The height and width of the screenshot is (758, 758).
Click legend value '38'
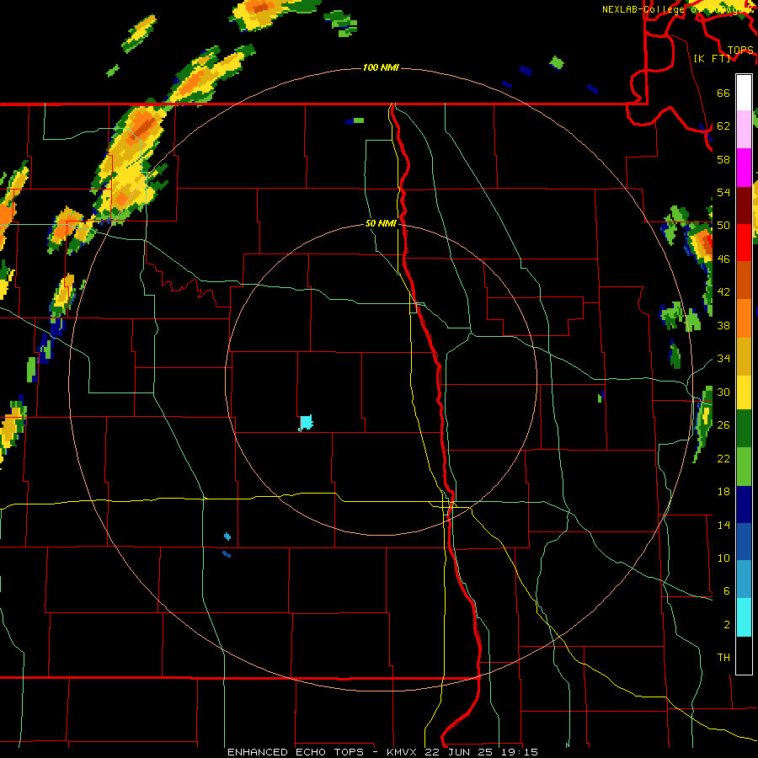pyautogui.click(x=723, y=325)
